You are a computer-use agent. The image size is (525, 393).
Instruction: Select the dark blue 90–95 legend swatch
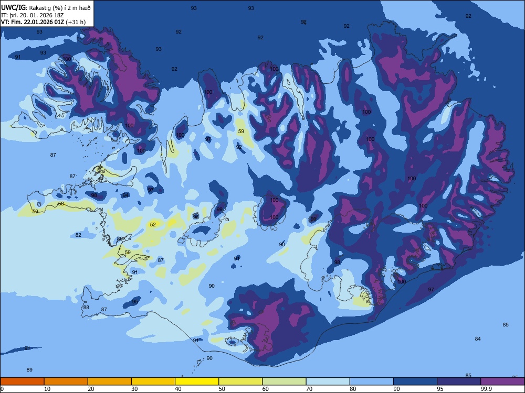(x=415, y=381)
